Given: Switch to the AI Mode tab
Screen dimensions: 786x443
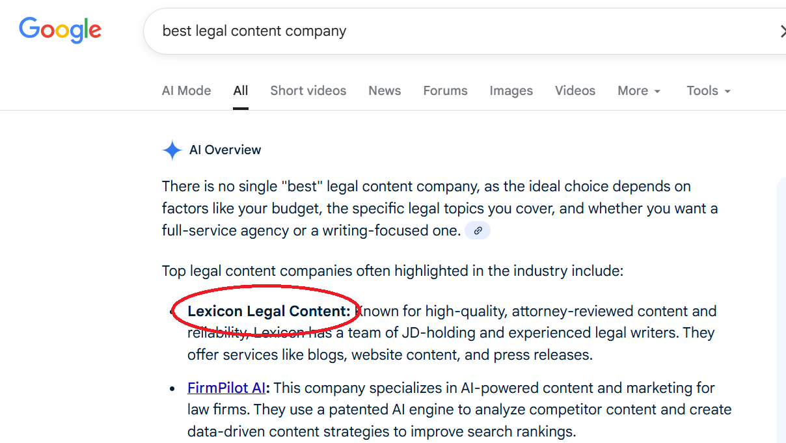Looking at the screenshot, I should point(186,91).
